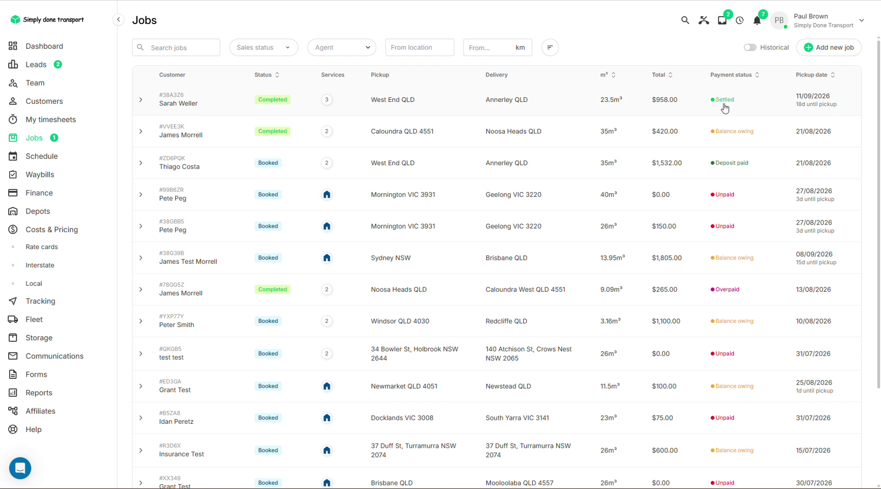Click the home service icon for #99B6ZR
Viewport: 881px width, 489px height.
click(x=327, y=195)
